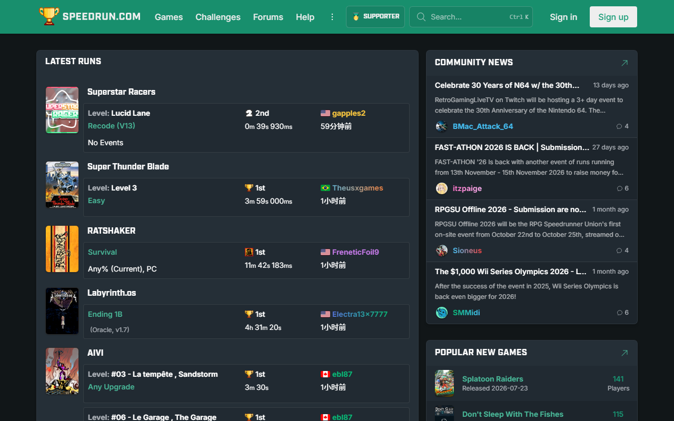Open Superstar Racers game cover
This screenshot has height=421, width=674.
click(x=62, y=110)
